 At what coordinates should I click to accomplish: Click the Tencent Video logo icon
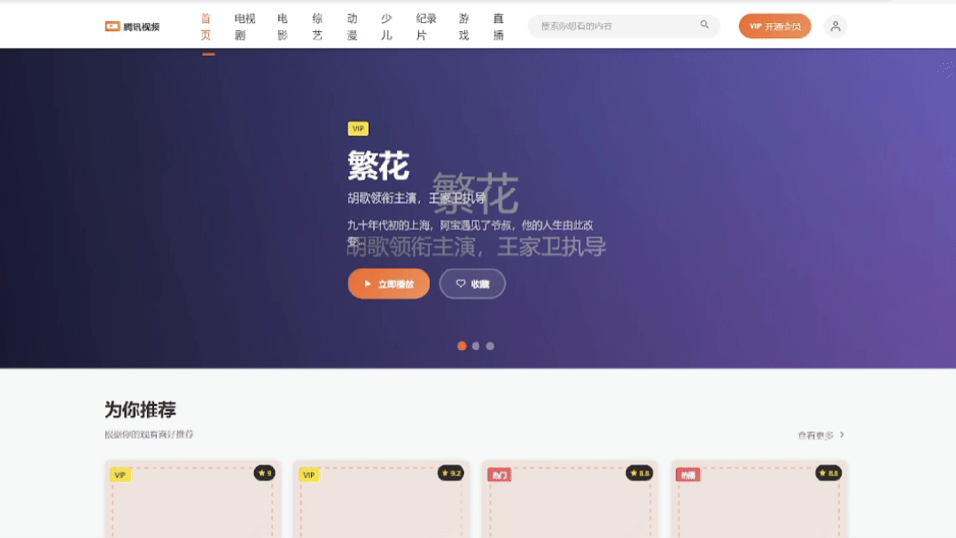(x=114, y=26)
